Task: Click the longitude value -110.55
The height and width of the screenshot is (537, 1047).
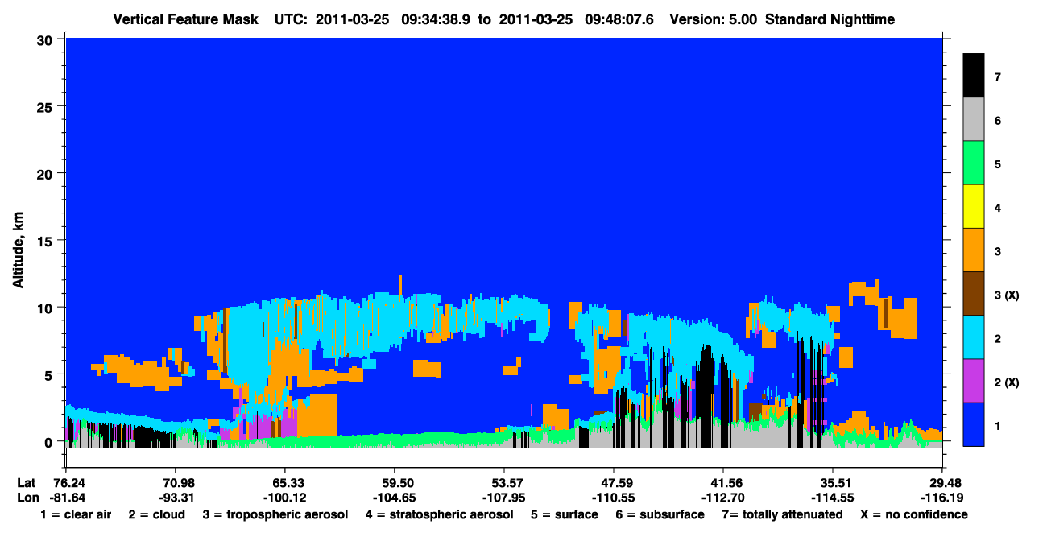Action: click(614, 498)
